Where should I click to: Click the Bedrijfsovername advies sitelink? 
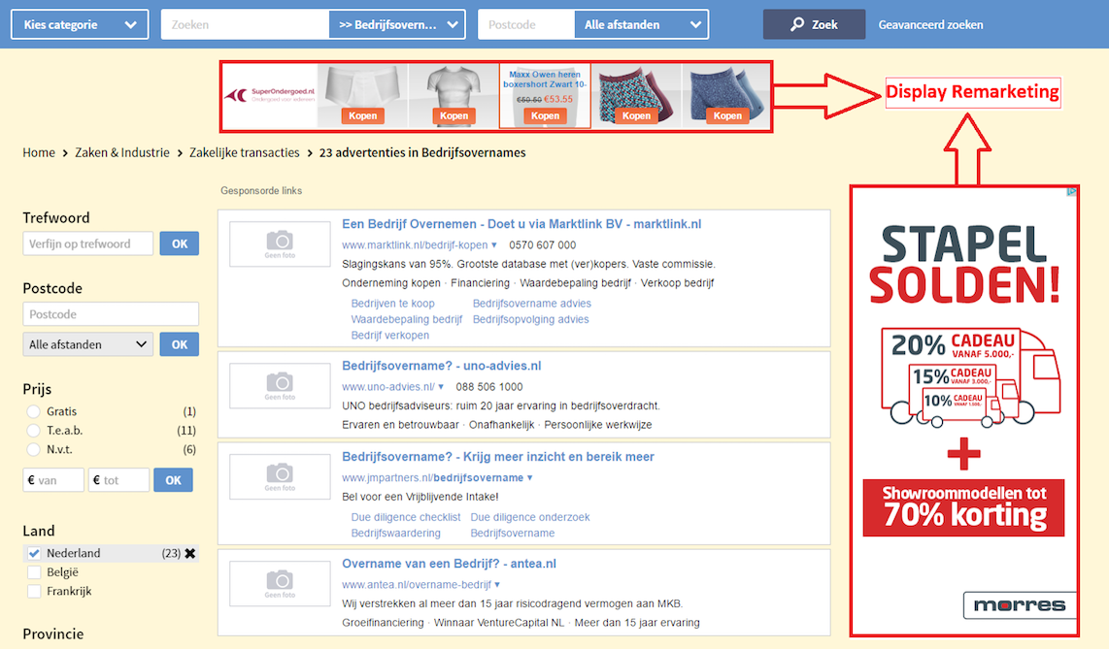[532, 304]
